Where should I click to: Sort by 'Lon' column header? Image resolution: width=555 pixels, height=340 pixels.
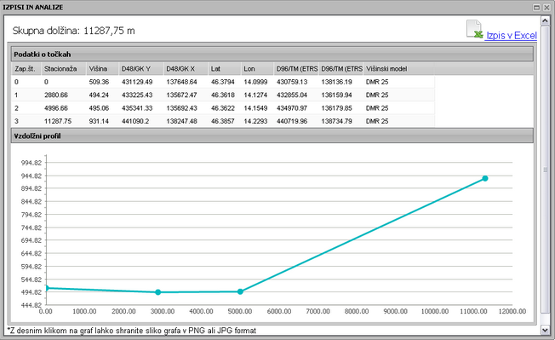point(257,69)
